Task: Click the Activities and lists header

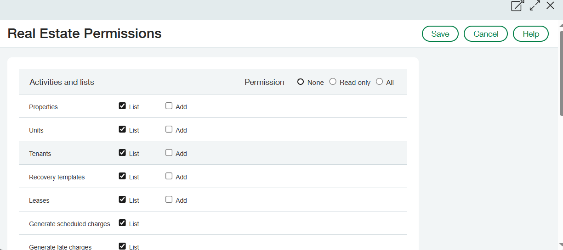Action: (x=62, y=82)
